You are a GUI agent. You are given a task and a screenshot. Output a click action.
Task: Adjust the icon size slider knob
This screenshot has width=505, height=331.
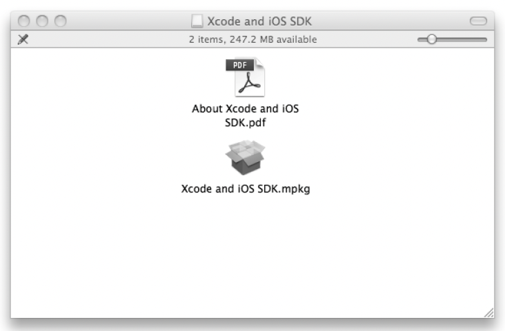pyautogui.click(x=432, y=39)
